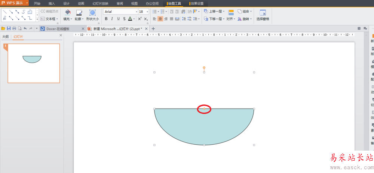
Task: Click the text direction icon
Action: click(x=190, y=12)
